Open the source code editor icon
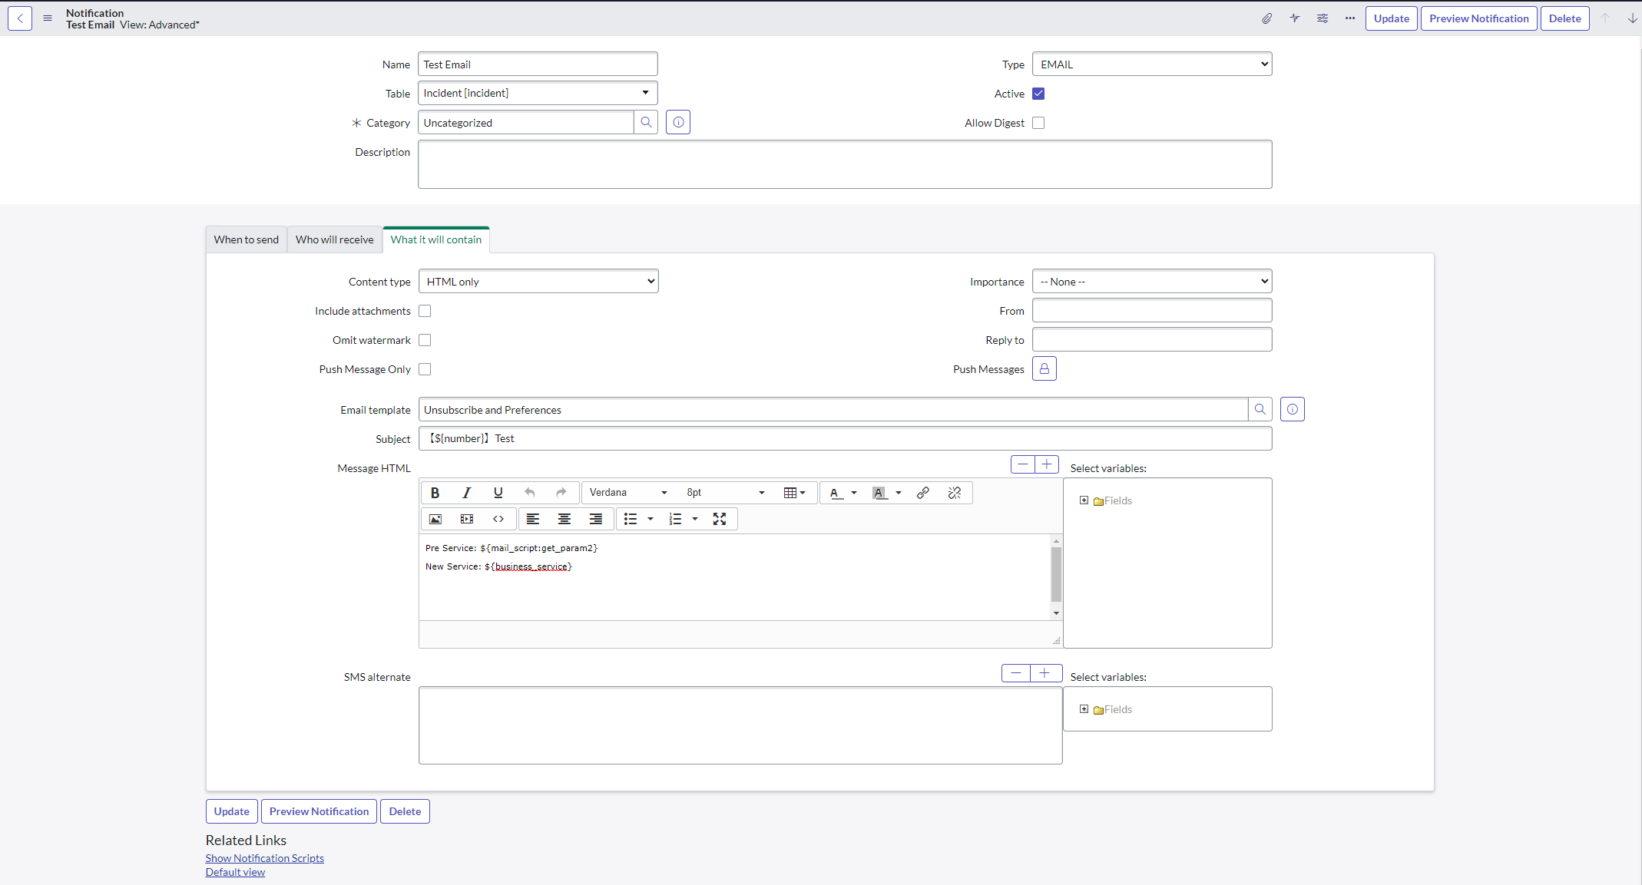The image size is (1642, 885). pos(498,520)
